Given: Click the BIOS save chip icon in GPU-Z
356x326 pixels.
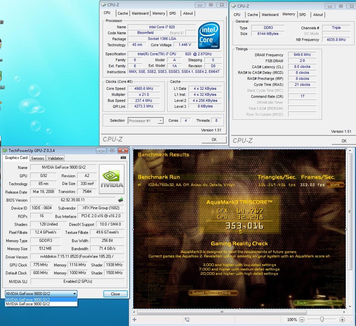Looking at the screenshot, I should pos(121,200).
